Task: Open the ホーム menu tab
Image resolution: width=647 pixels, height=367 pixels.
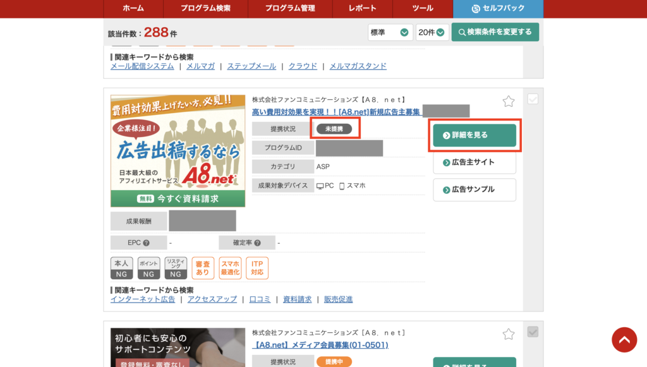Action: 133,8
